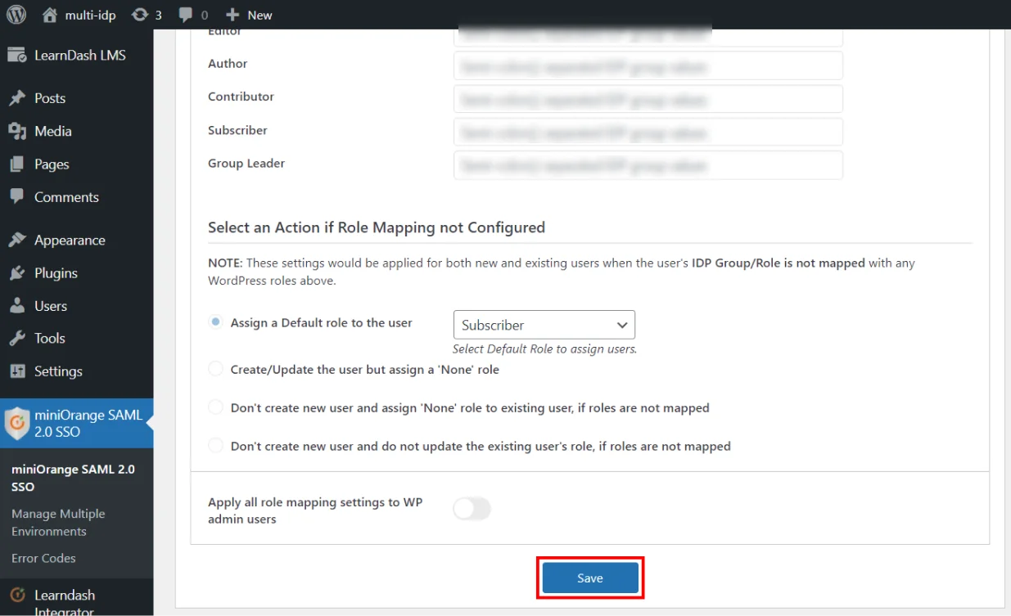Click the multi-idp site name link
Viewport: 1011px width, 616px height.
click(x=91, y=15)
